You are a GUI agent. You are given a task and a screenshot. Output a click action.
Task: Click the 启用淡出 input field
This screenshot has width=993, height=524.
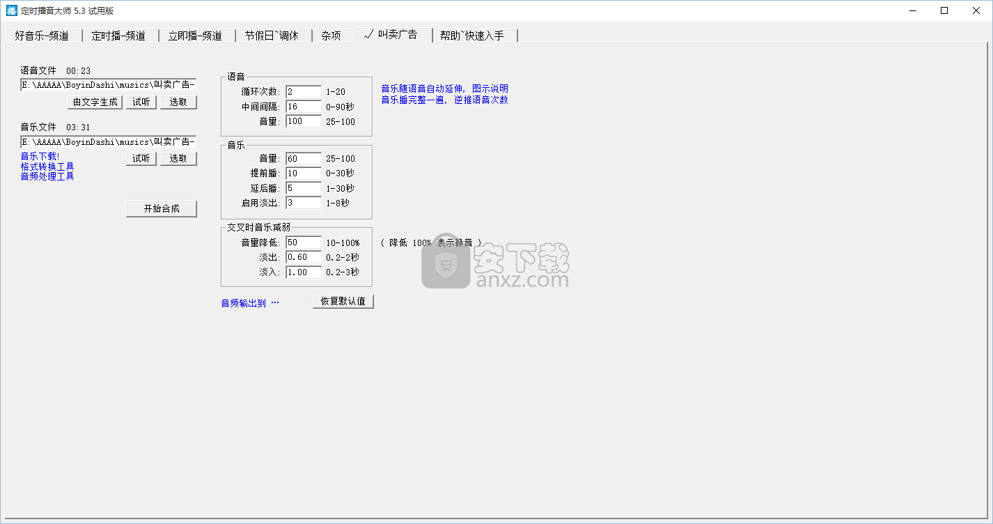(x=304, y=203)
